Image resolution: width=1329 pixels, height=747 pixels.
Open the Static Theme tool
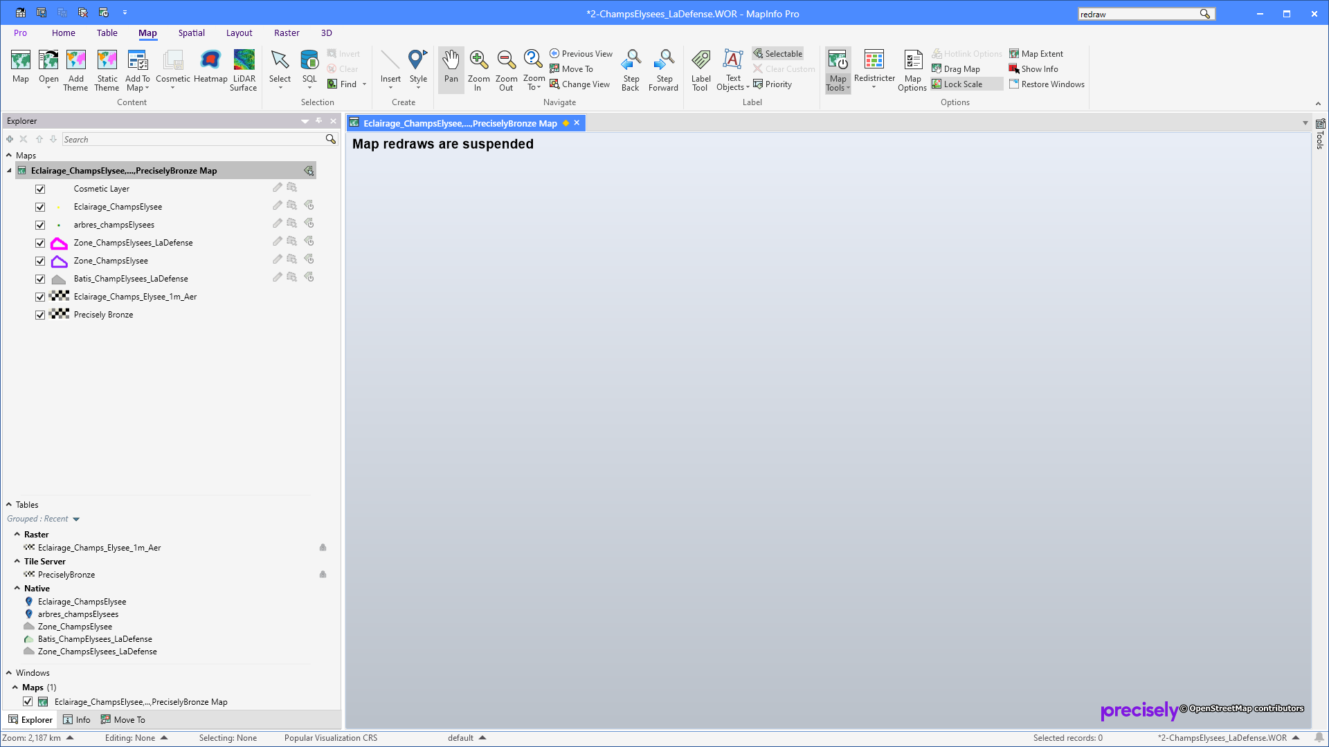(x=107, y=70)
